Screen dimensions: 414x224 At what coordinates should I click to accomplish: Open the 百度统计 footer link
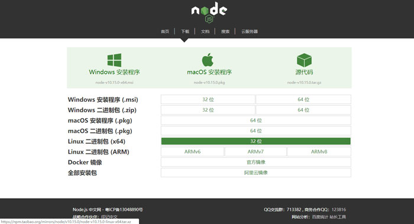pyautogui.click(x=320, y=217)
